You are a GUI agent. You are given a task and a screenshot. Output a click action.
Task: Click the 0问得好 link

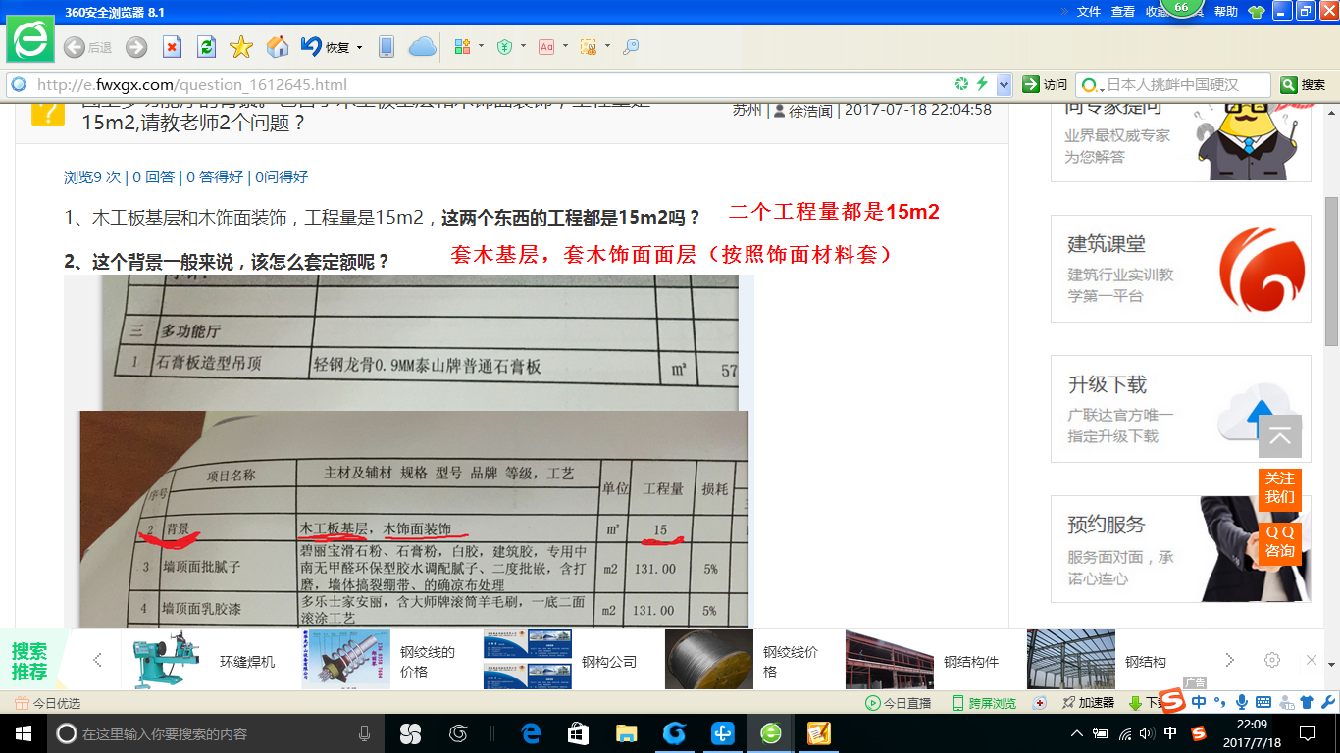(282, 176)
